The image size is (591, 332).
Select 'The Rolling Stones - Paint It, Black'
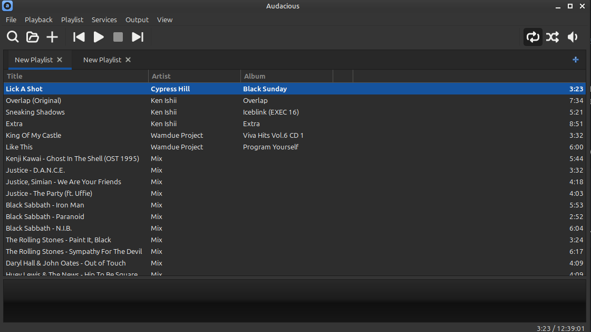(59, 240)
